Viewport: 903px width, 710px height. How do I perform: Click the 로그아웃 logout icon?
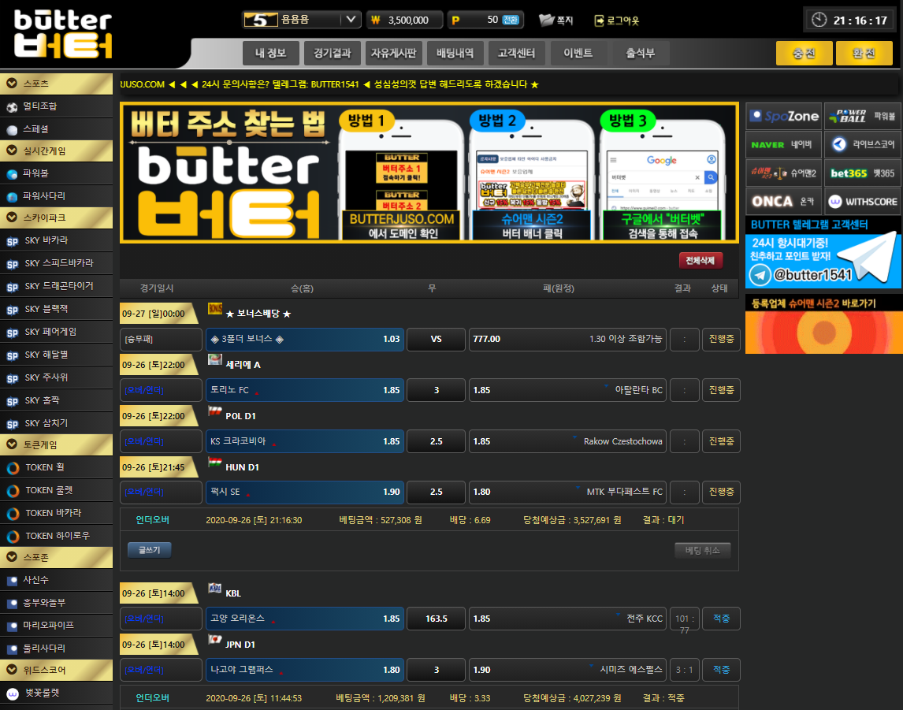(x=600, y=20)
